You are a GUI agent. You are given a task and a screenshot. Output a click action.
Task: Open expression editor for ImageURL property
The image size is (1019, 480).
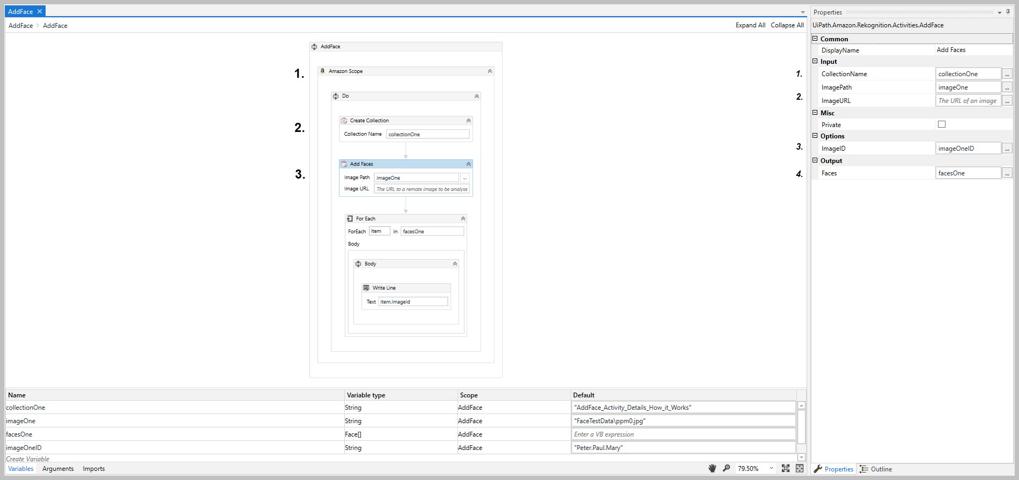point(1007,101)
